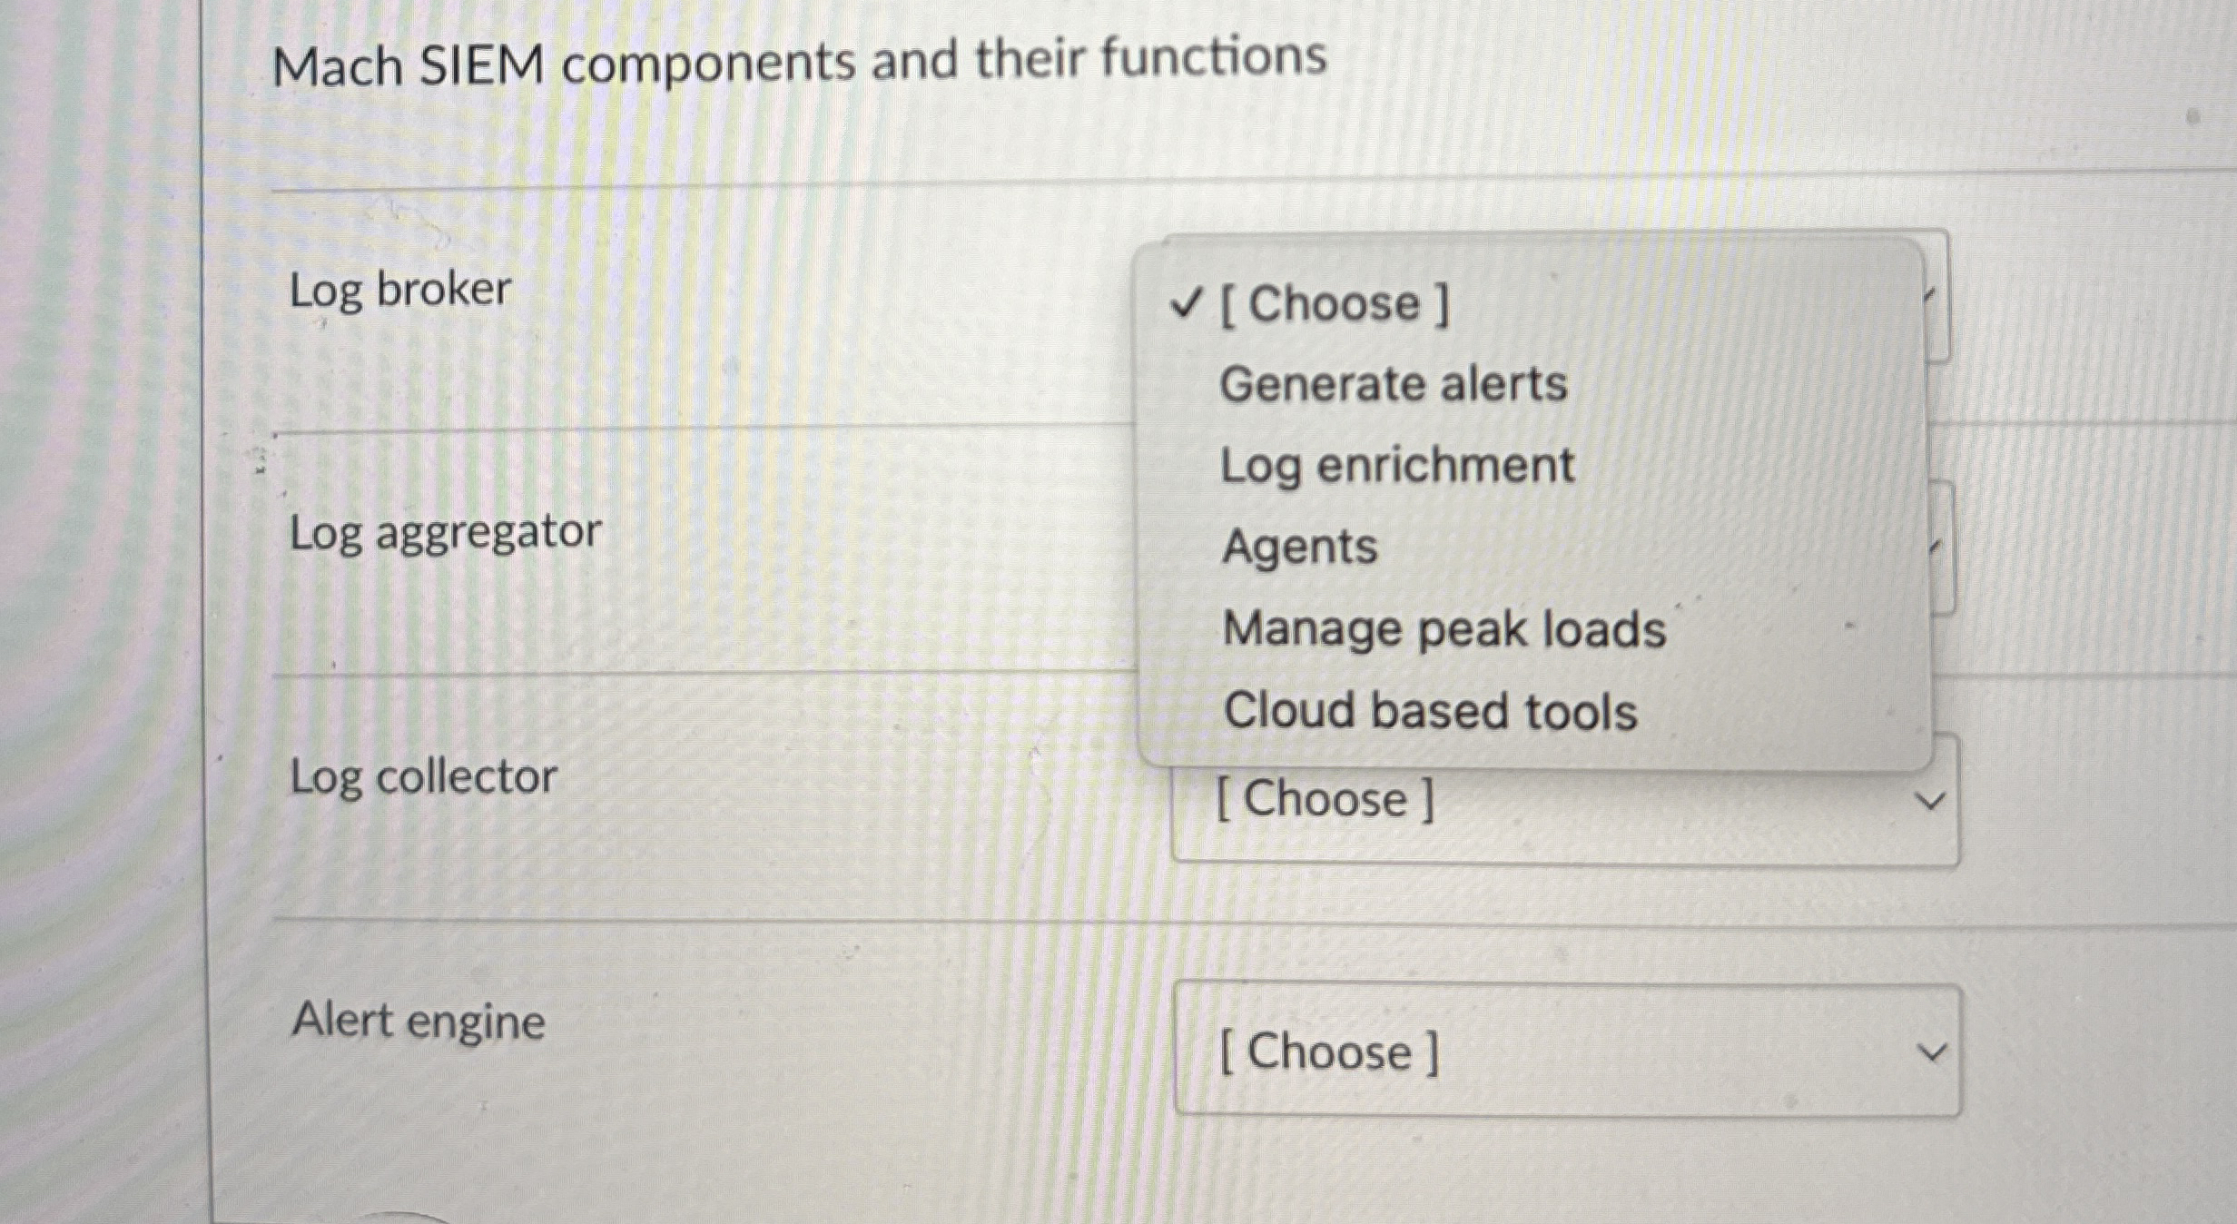This screenshot has height=1224, width=2237.
Task: Click the Log aggregator dropdown edge behind the menu
Action: (x=1942, y=548)
